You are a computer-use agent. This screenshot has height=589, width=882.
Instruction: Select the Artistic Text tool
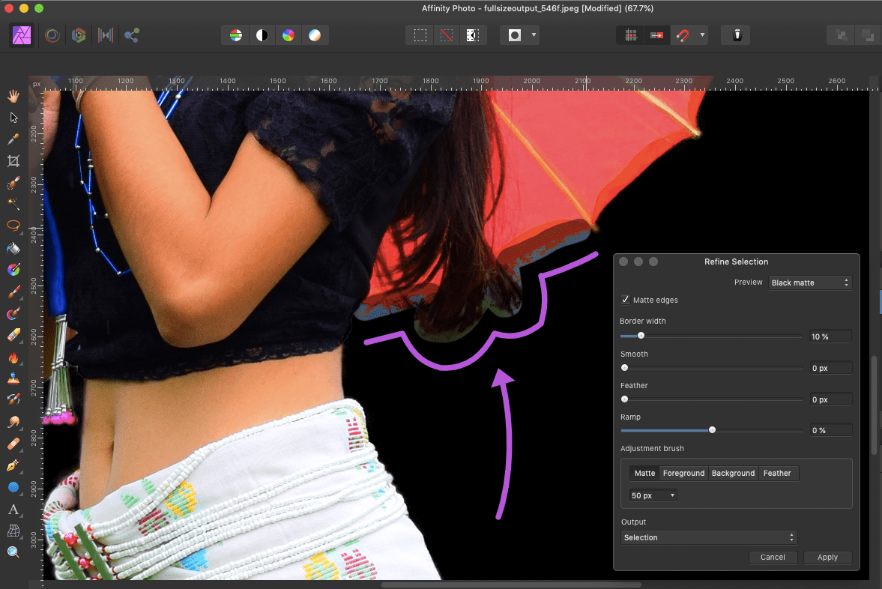(x=13, y=510)
